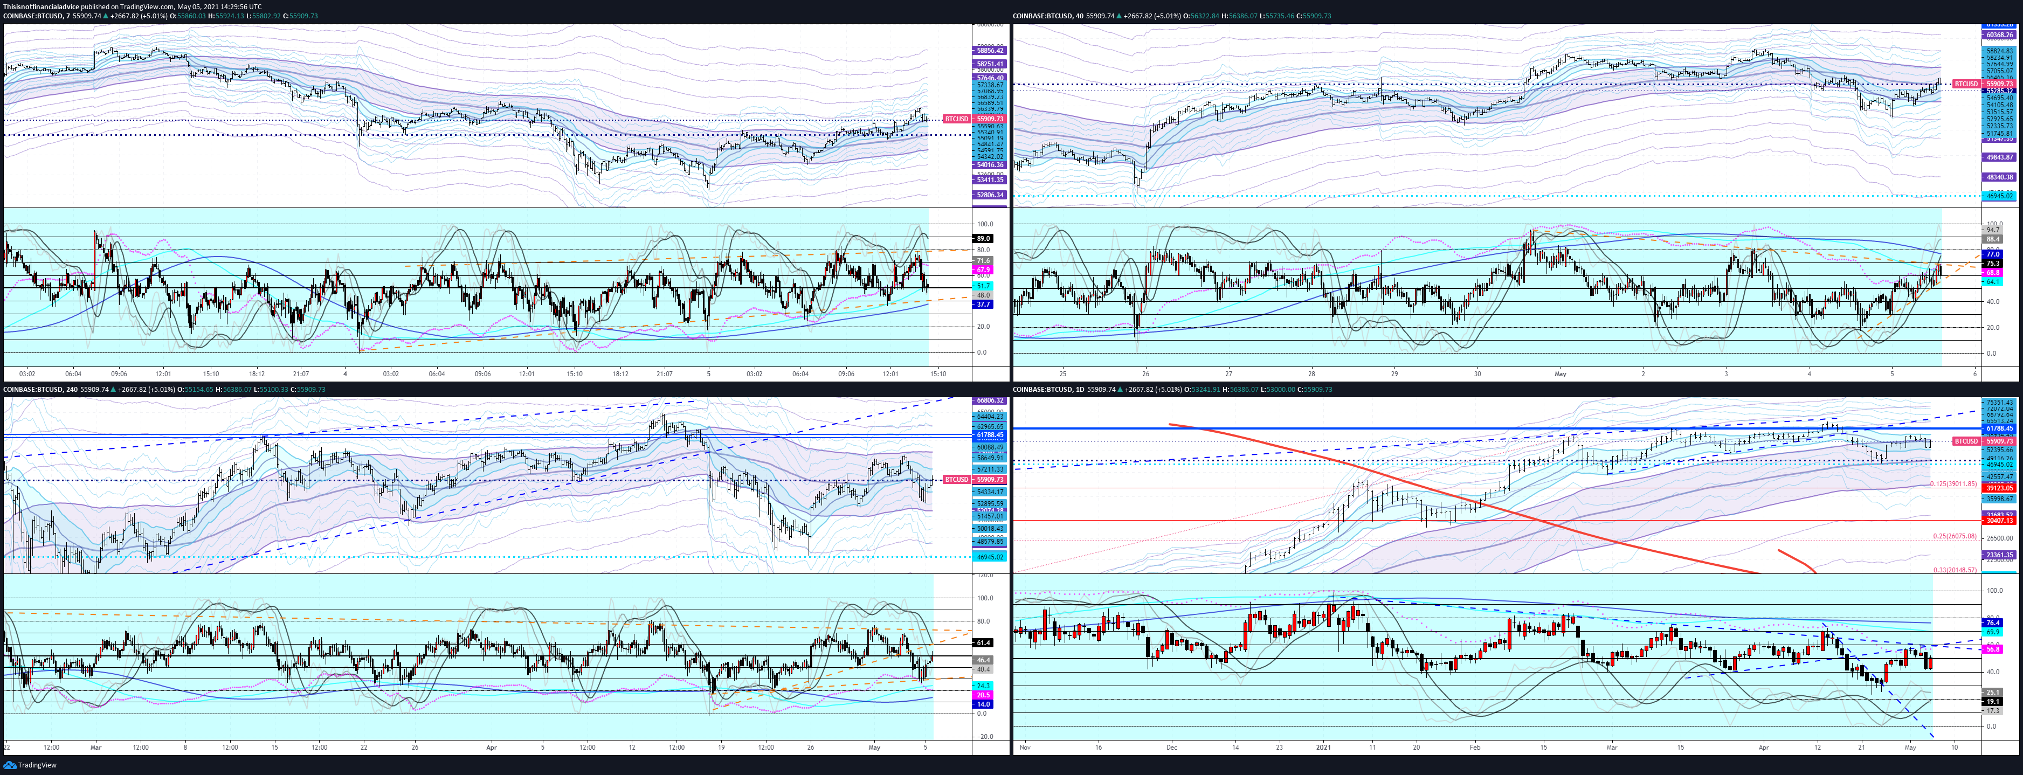
Task: Click the COINBASE:BTCUSD, 40 chart symbol title
Action: (1048, 16)
